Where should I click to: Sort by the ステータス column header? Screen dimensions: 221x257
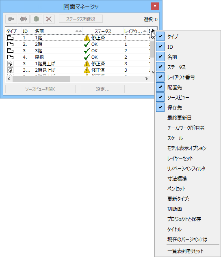click(103, 31)
